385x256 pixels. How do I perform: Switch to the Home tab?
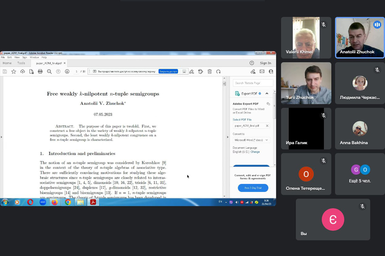point(7,63)
